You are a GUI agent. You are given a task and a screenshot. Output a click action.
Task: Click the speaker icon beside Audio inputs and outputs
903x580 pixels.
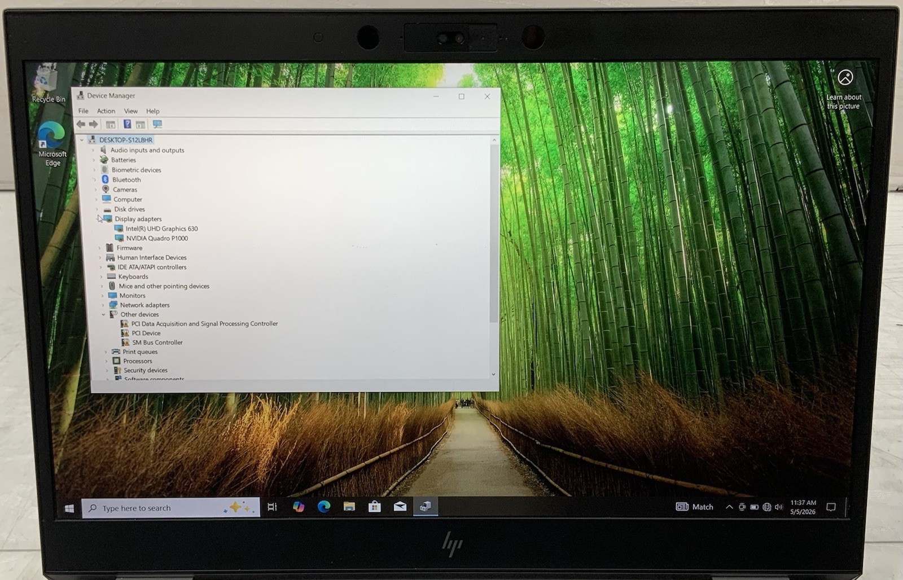[103, 150]
